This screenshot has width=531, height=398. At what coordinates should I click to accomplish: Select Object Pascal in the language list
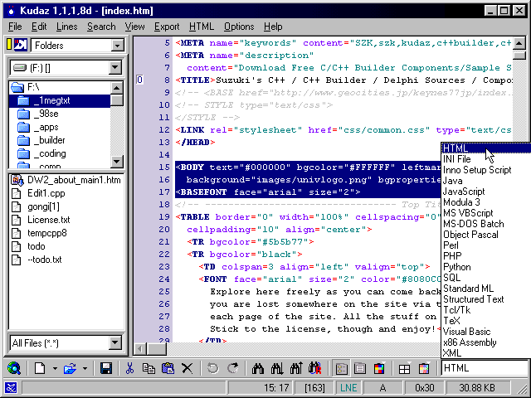tap(486, 235)
